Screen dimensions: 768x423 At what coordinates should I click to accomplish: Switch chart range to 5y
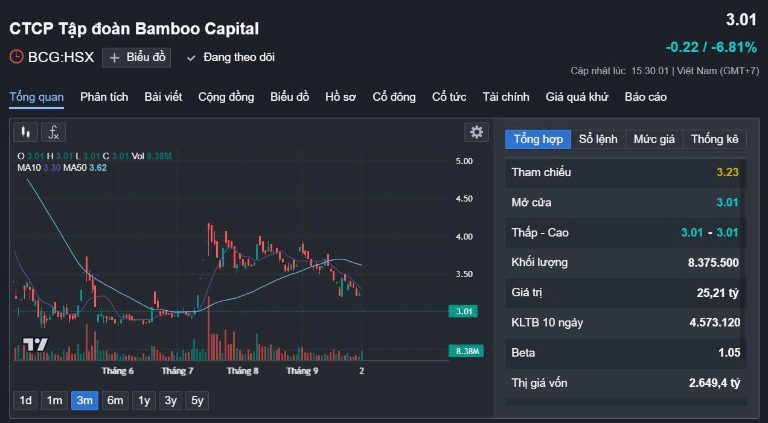coord(197,401)
